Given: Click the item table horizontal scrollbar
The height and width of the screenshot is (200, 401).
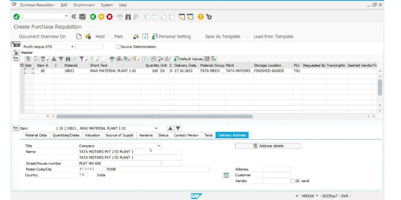Looking at the screenshot, I should (154, 116).
